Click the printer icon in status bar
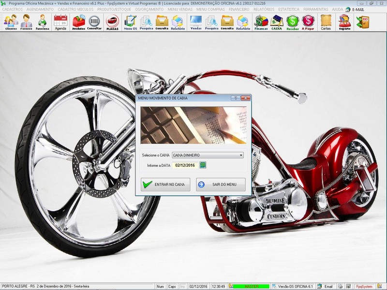Viewport: 387px width, 290px height. (x=341, y=287)
